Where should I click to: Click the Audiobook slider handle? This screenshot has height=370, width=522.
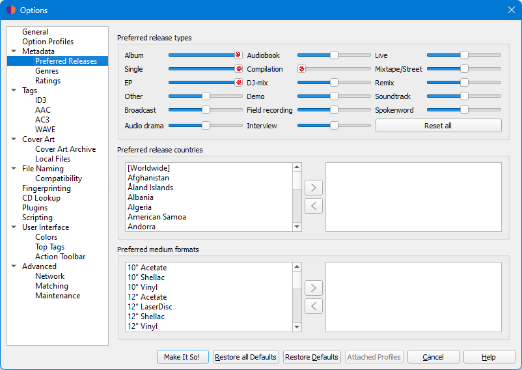(x=334, y=55)
